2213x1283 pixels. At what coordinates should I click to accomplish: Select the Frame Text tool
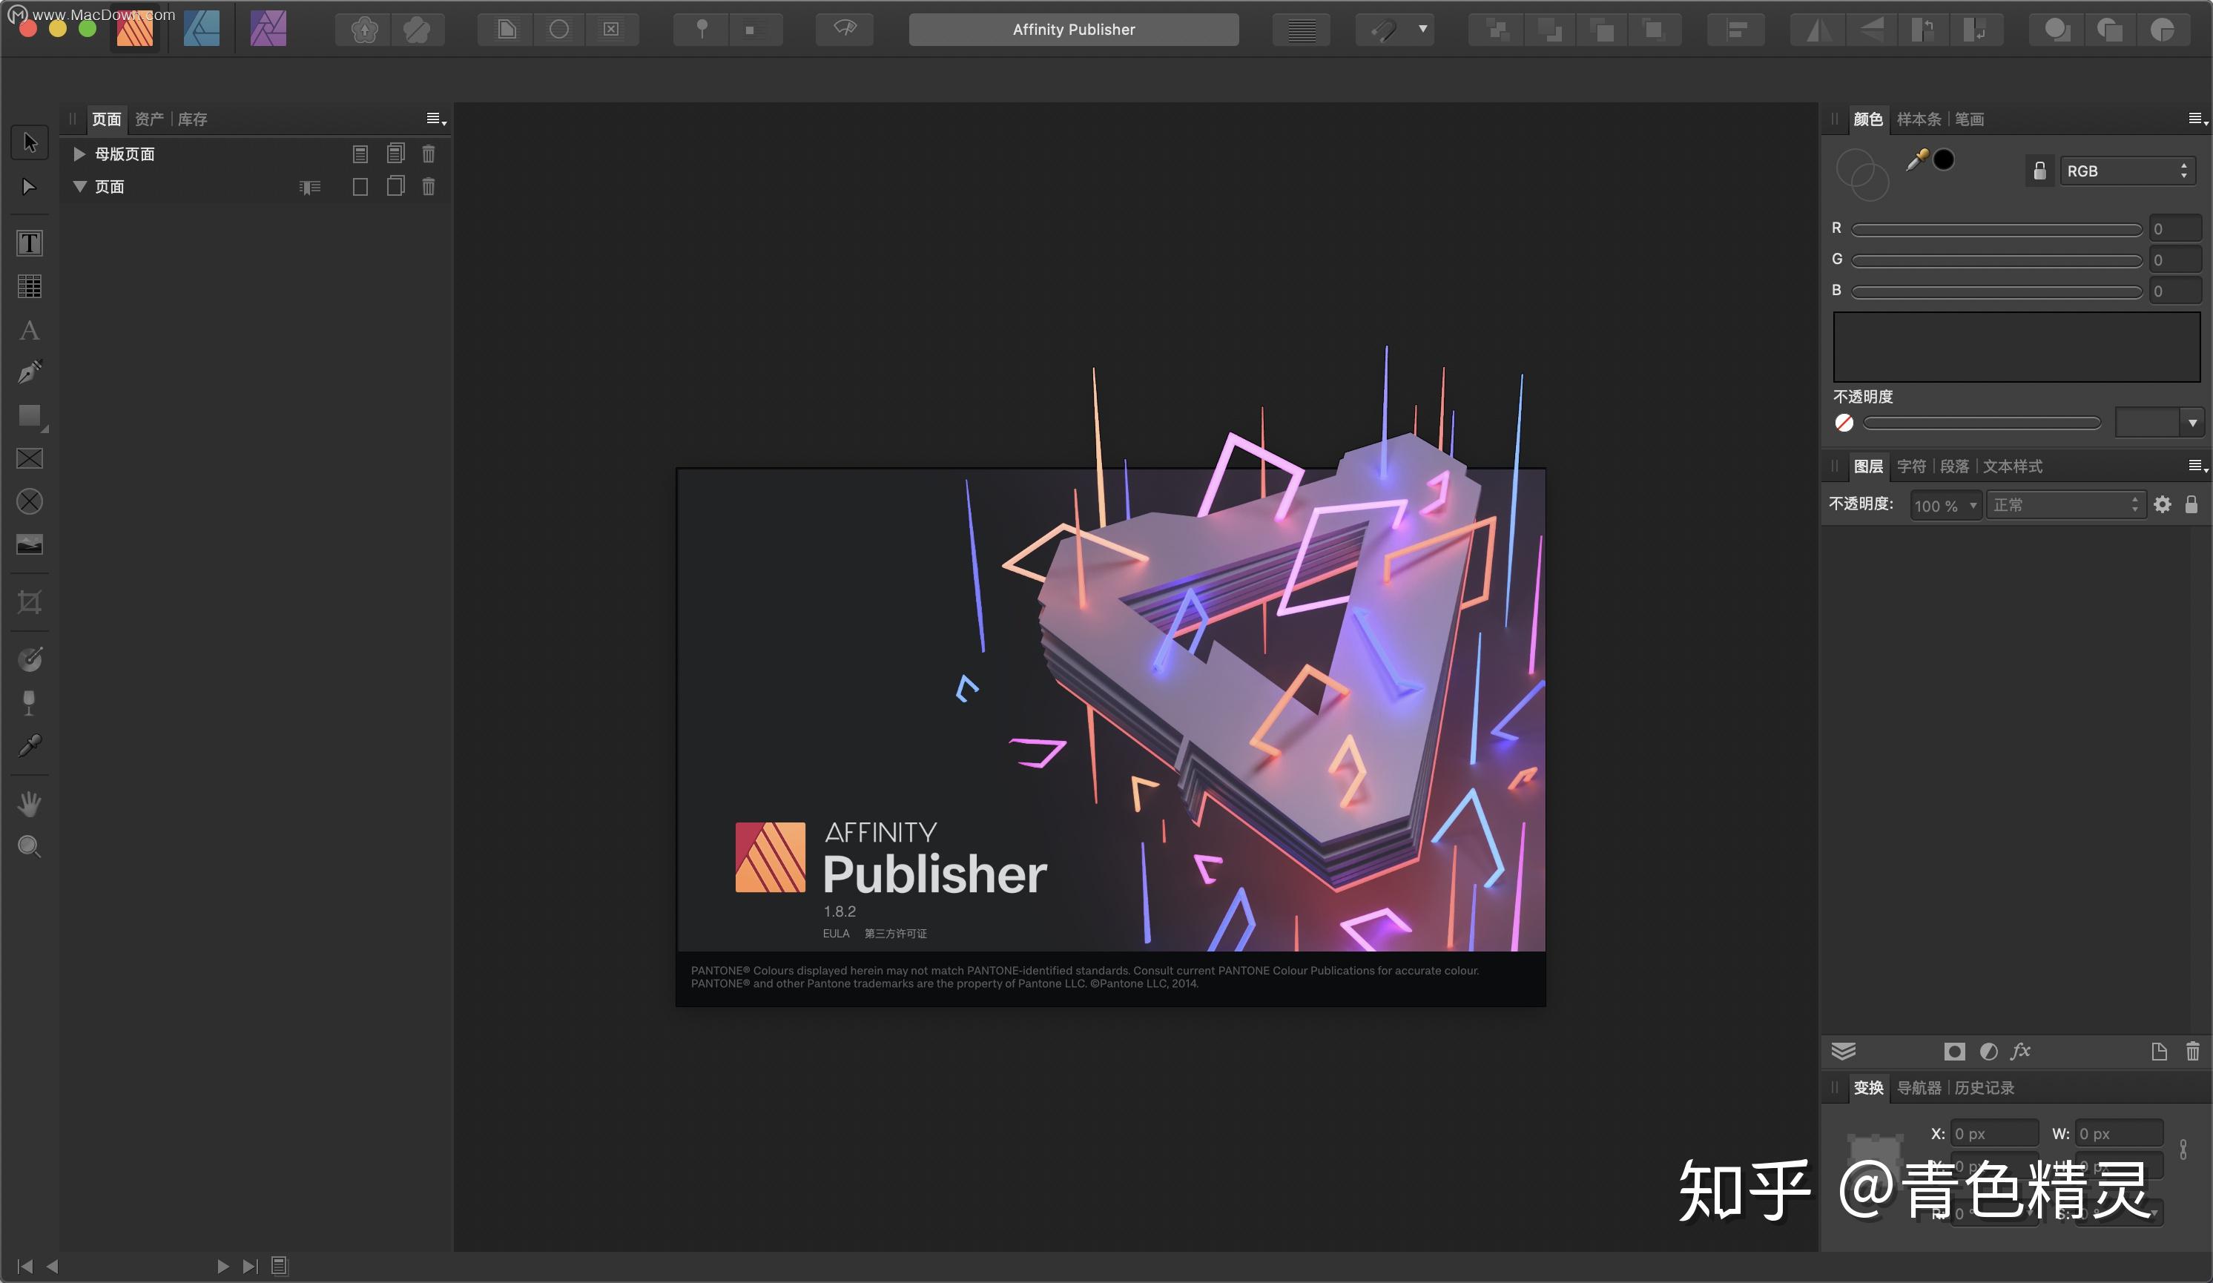[30, 243]
